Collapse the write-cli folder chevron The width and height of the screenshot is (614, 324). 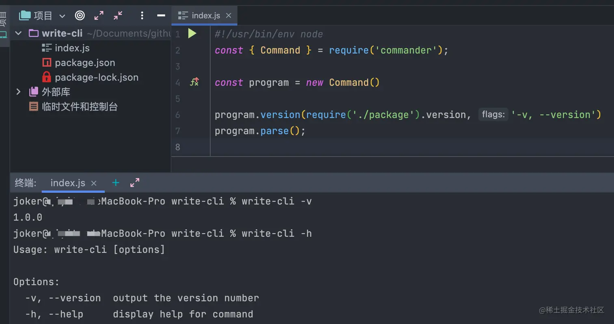point(18,33)
